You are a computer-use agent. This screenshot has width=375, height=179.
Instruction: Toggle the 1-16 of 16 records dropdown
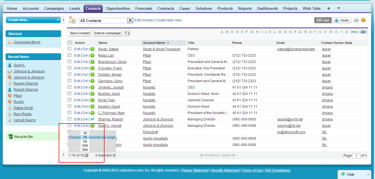click(x=86, y=155)
